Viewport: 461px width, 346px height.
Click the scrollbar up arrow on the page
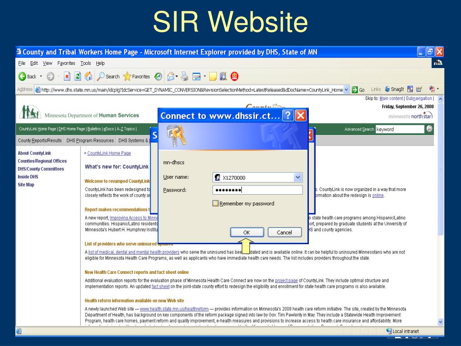(x=440, y=99)
